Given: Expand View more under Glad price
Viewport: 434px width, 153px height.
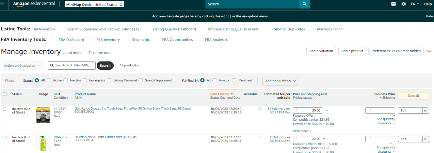Looking at the screenshot, I should click(302, 131).
